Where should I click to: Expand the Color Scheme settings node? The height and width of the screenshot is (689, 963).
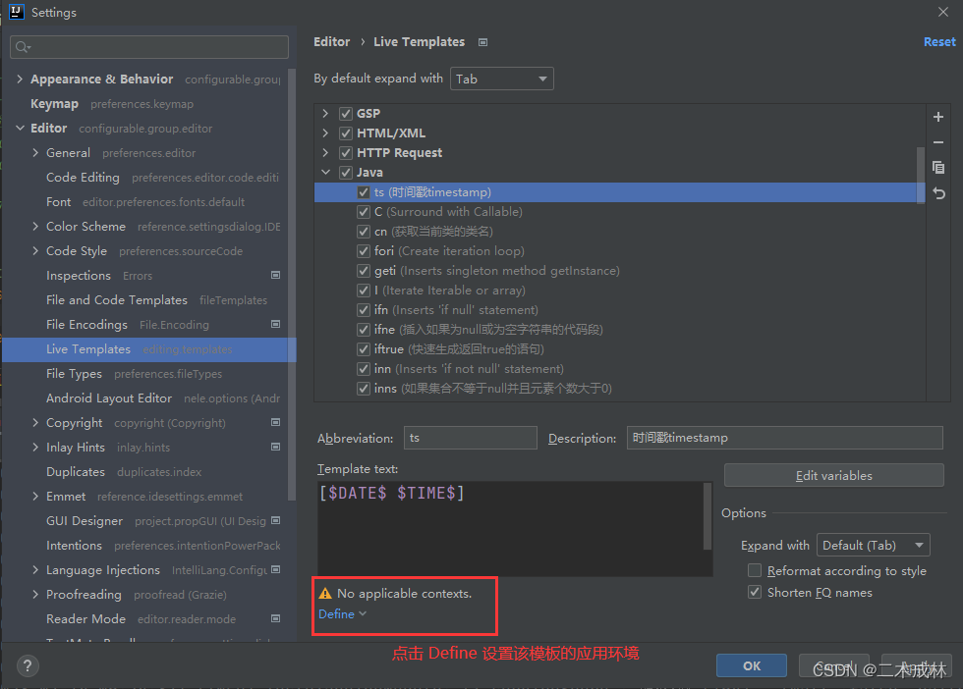pyautogui.click(x=35, y=226)
